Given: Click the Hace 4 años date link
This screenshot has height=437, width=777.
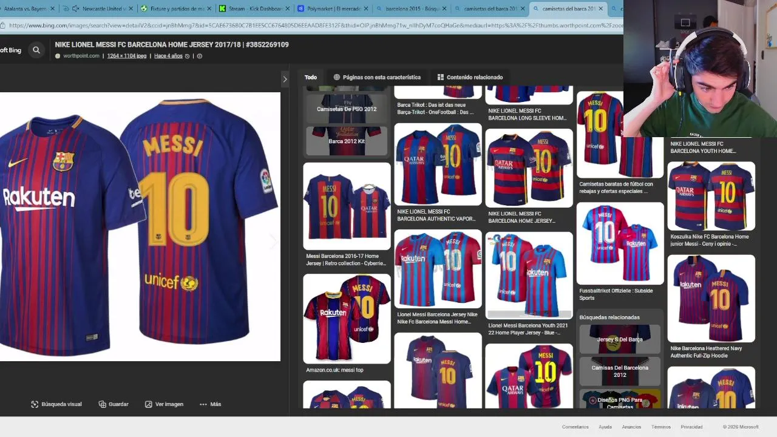Looking at the screenshot, I should coord(168,56).
